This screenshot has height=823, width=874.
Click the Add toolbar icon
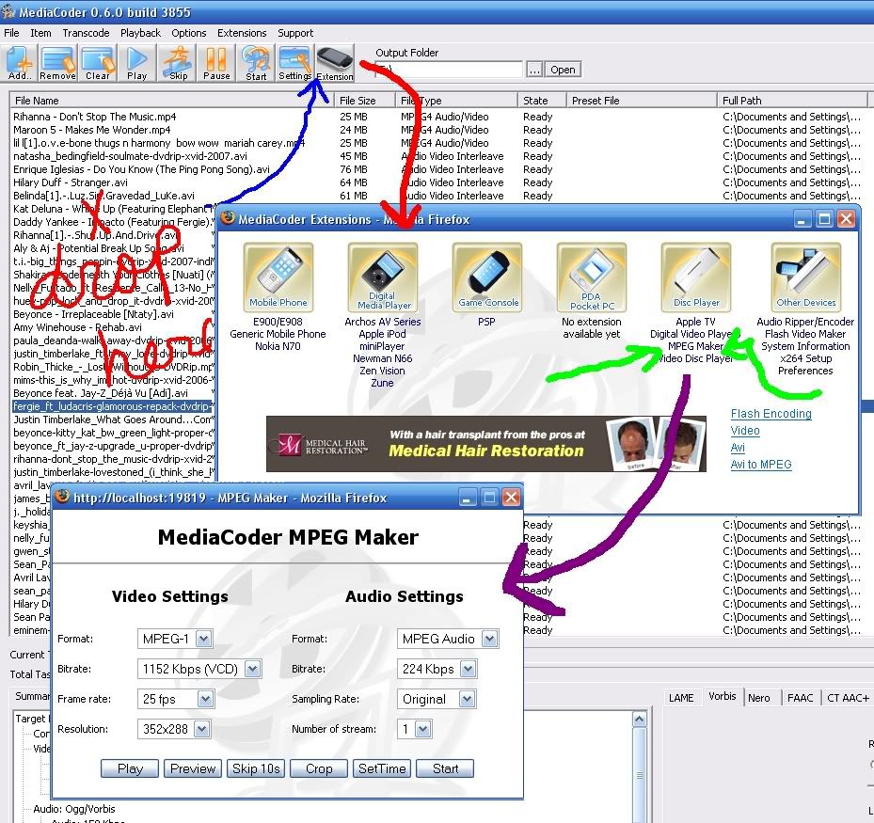[20, 63]
